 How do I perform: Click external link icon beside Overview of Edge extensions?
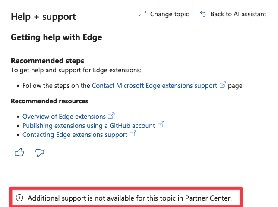point(111,116)
